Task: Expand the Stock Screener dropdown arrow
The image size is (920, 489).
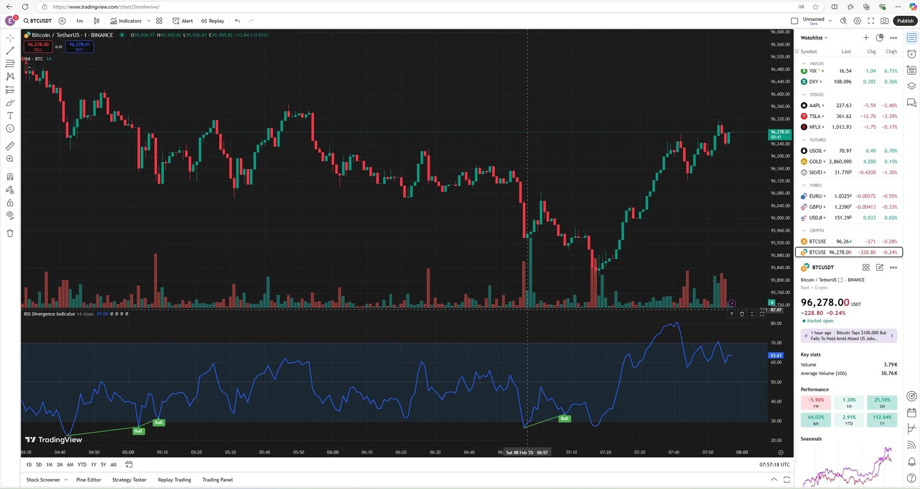Action: 66,480
